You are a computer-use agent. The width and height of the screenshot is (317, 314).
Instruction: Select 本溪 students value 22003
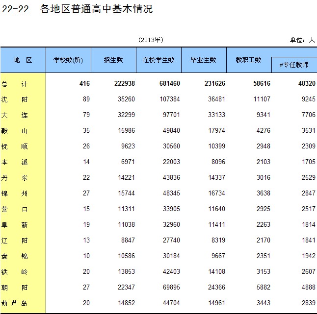click(171, 162)
